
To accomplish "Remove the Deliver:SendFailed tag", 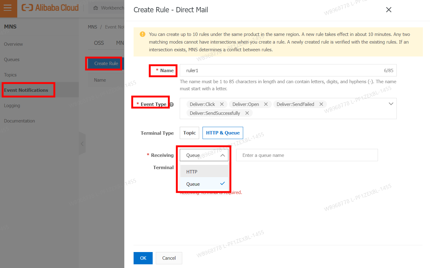I will [x=321, y=104].
